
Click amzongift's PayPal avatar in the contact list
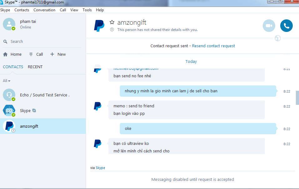click(x=9, y=126)
